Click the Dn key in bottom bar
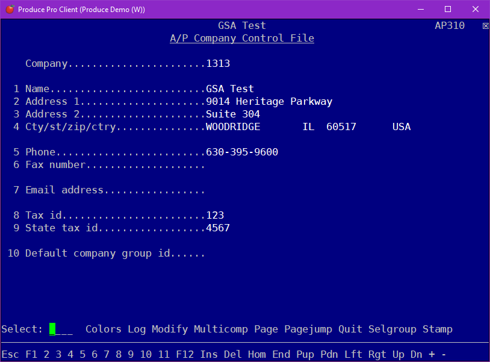 [x=416, y=355]
